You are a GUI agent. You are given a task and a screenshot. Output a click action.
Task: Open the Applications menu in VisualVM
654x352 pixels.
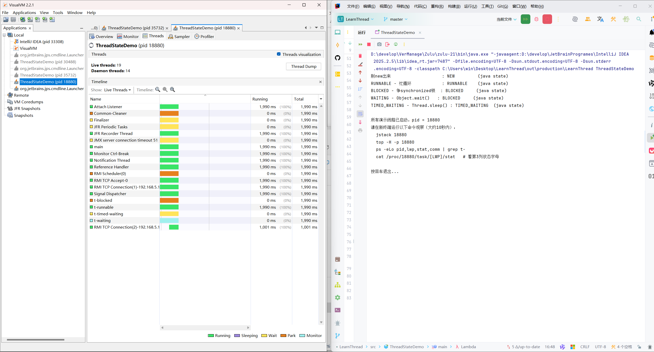(24, 12)
